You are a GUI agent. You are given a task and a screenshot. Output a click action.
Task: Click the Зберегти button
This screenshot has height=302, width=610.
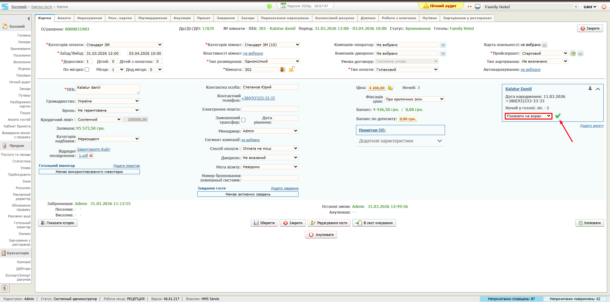(264, 223)
